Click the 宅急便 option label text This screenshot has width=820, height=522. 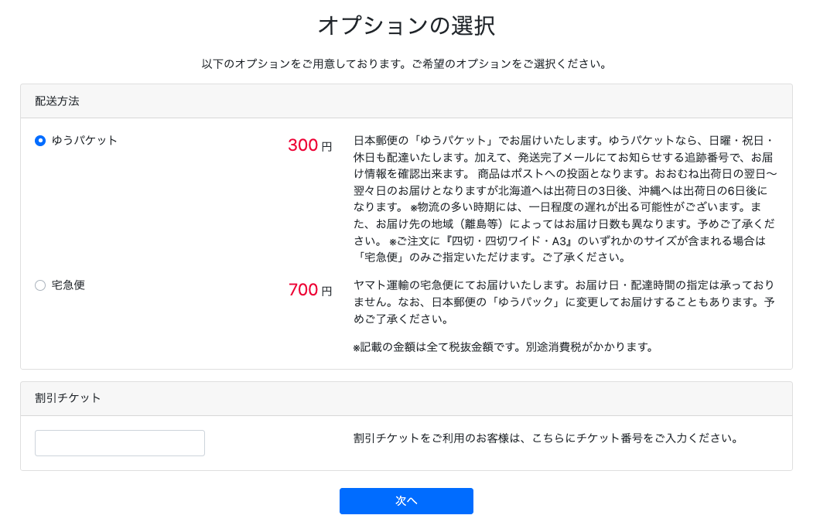68,285
